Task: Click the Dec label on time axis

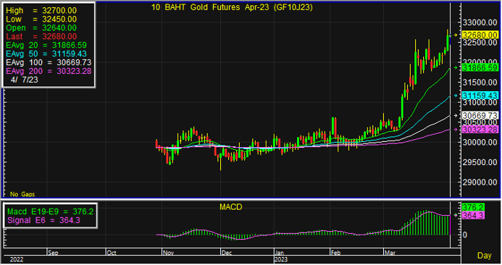Action: click(x=227, y=253)
